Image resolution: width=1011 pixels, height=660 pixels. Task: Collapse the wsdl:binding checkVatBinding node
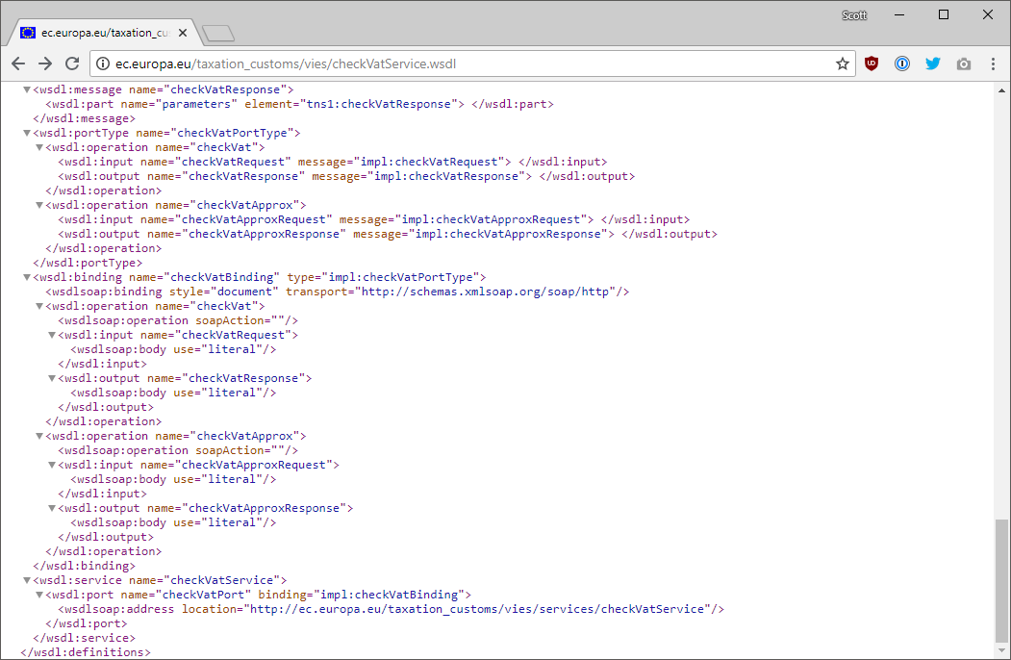pos(27,277)
